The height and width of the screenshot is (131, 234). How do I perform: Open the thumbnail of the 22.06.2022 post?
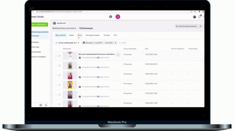(70, 85)
